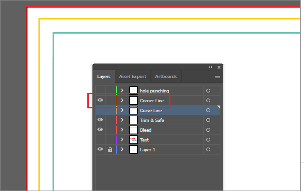Click the teal rectangle outline on artboard

click(177, 33)
